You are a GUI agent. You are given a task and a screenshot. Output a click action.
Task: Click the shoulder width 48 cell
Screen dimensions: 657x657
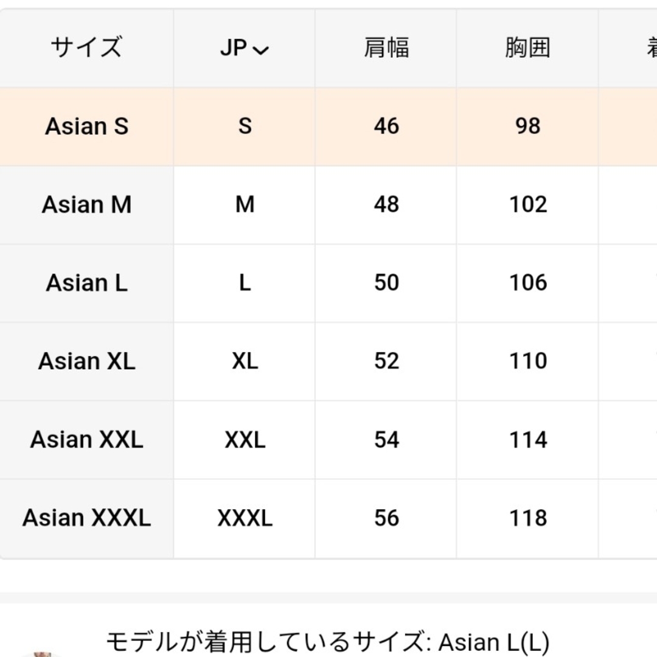coord(386,204)
